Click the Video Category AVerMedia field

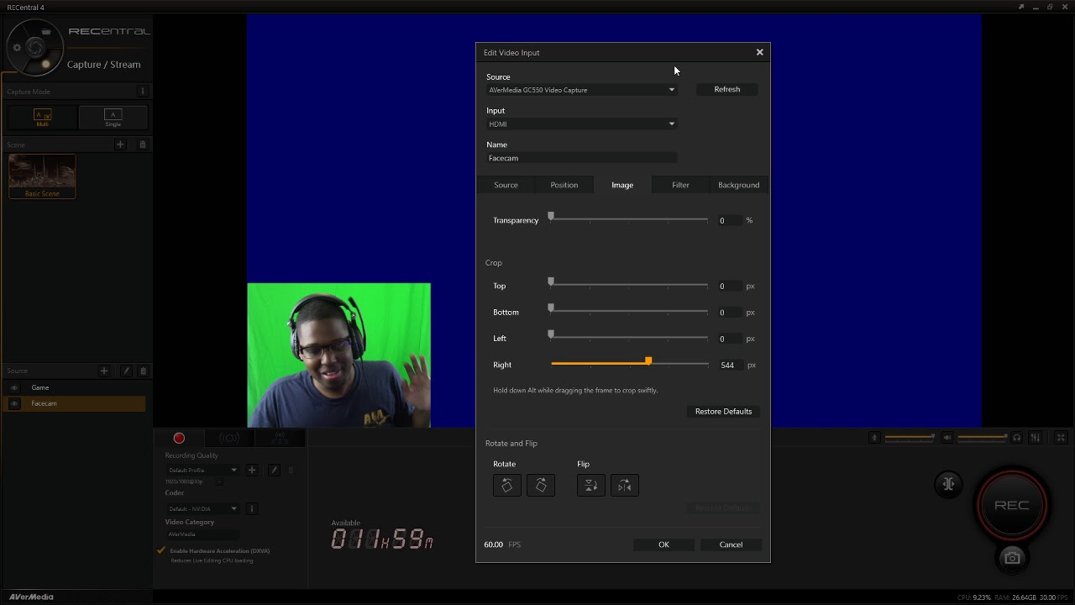202,534
